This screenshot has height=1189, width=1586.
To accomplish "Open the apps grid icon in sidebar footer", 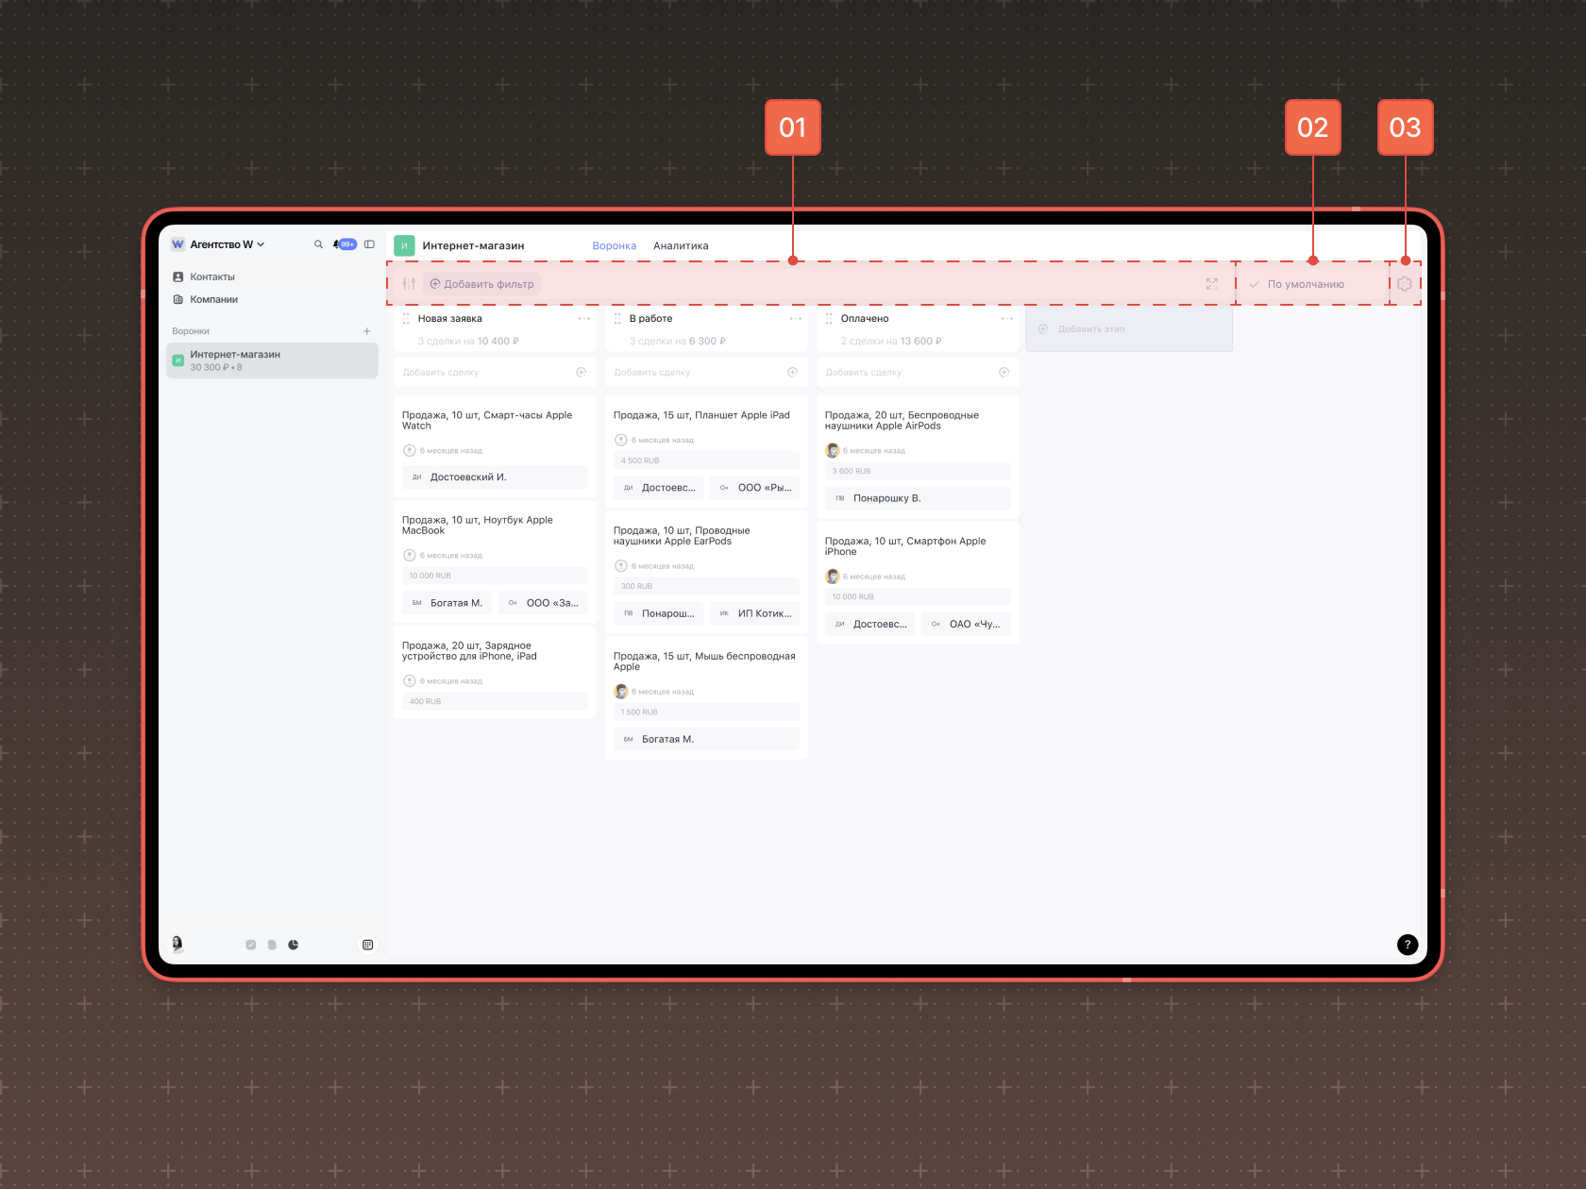I will click(368, 945).
